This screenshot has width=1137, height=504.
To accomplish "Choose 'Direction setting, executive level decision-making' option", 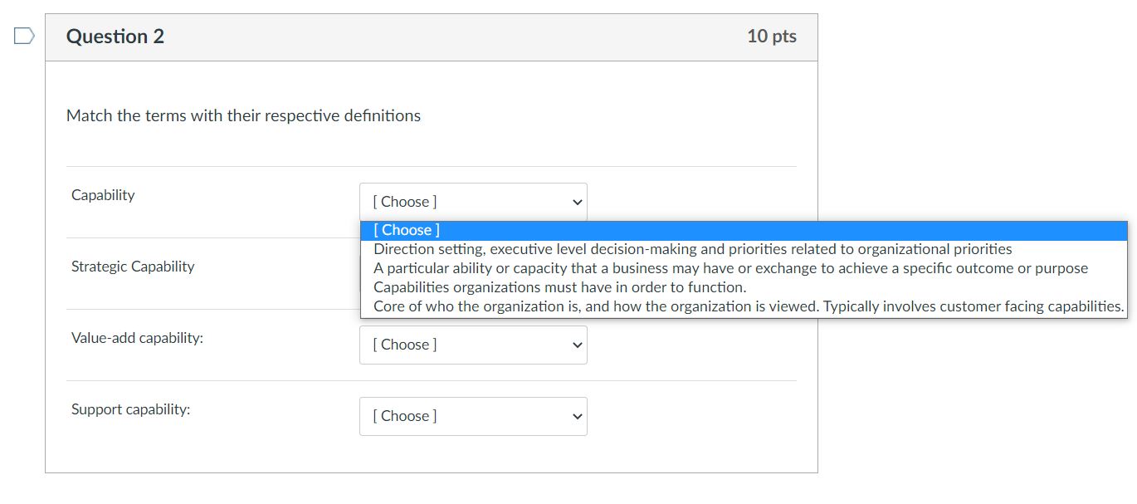I will click(744, 249).
